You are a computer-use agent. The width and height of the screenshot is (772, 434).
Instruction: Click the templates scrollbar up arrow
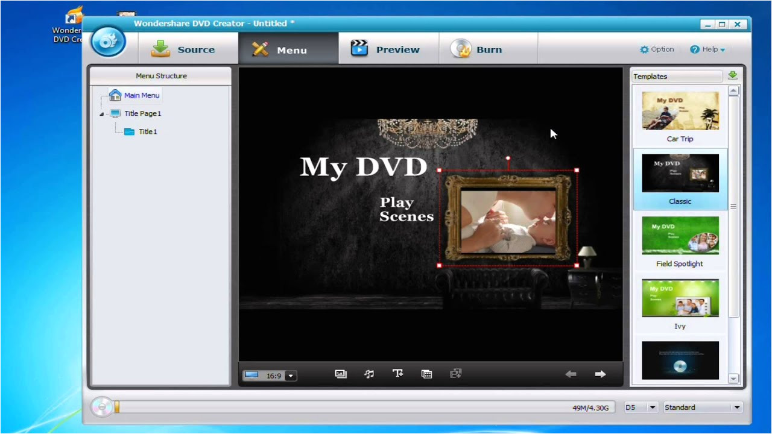(733, 91)
